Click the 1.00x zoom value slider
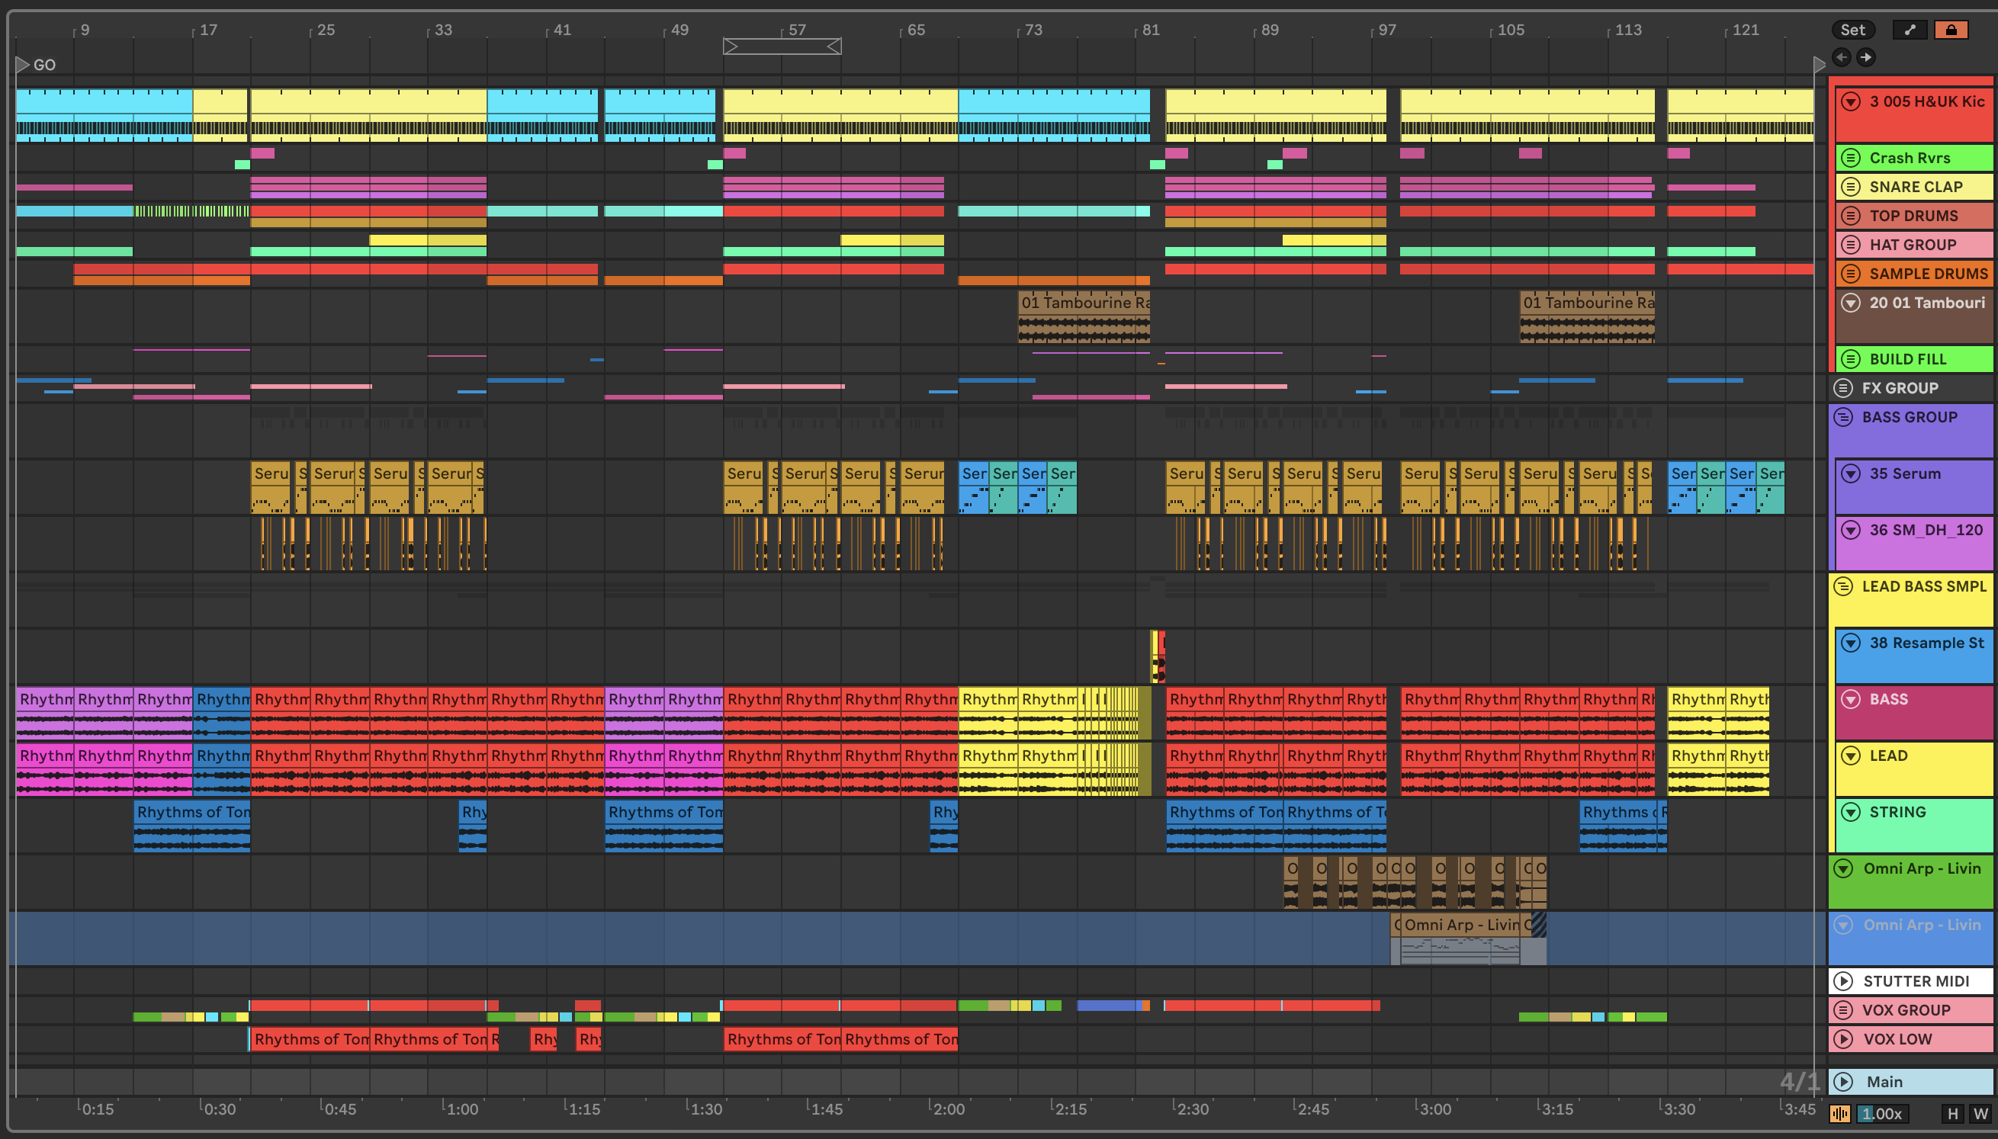This screenshot has height=1139, width=1998. tap(1881, 1114)
